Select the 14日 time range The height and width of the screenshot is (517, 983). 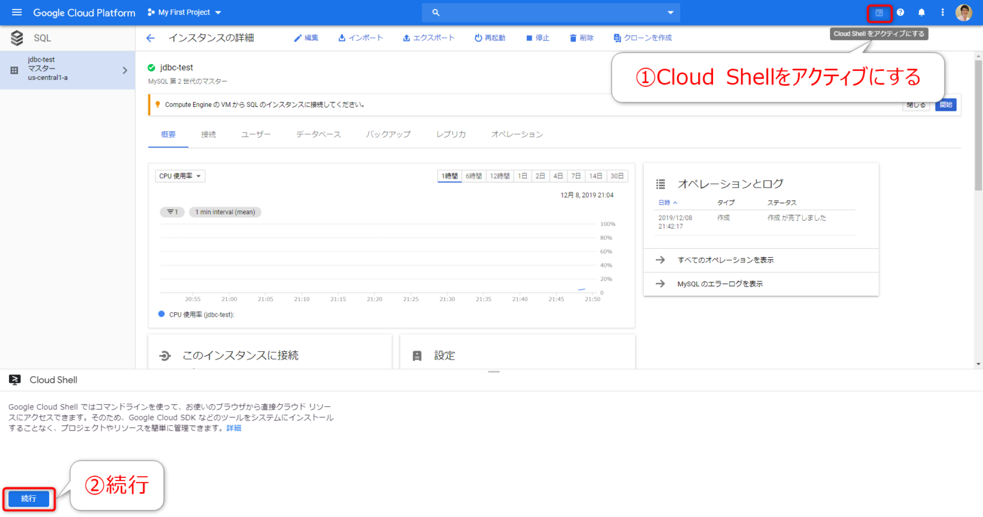click(x=596, y=176)
